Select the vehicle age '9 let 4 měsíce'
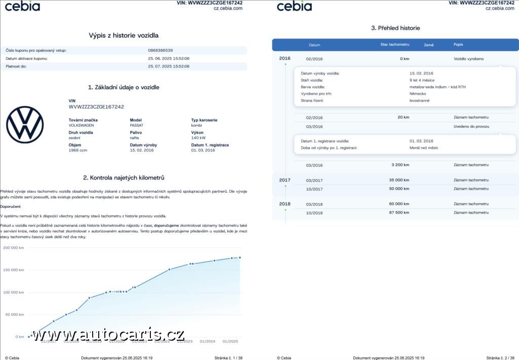The width and height of the screenshot is (519, 360). pos(422,80)
